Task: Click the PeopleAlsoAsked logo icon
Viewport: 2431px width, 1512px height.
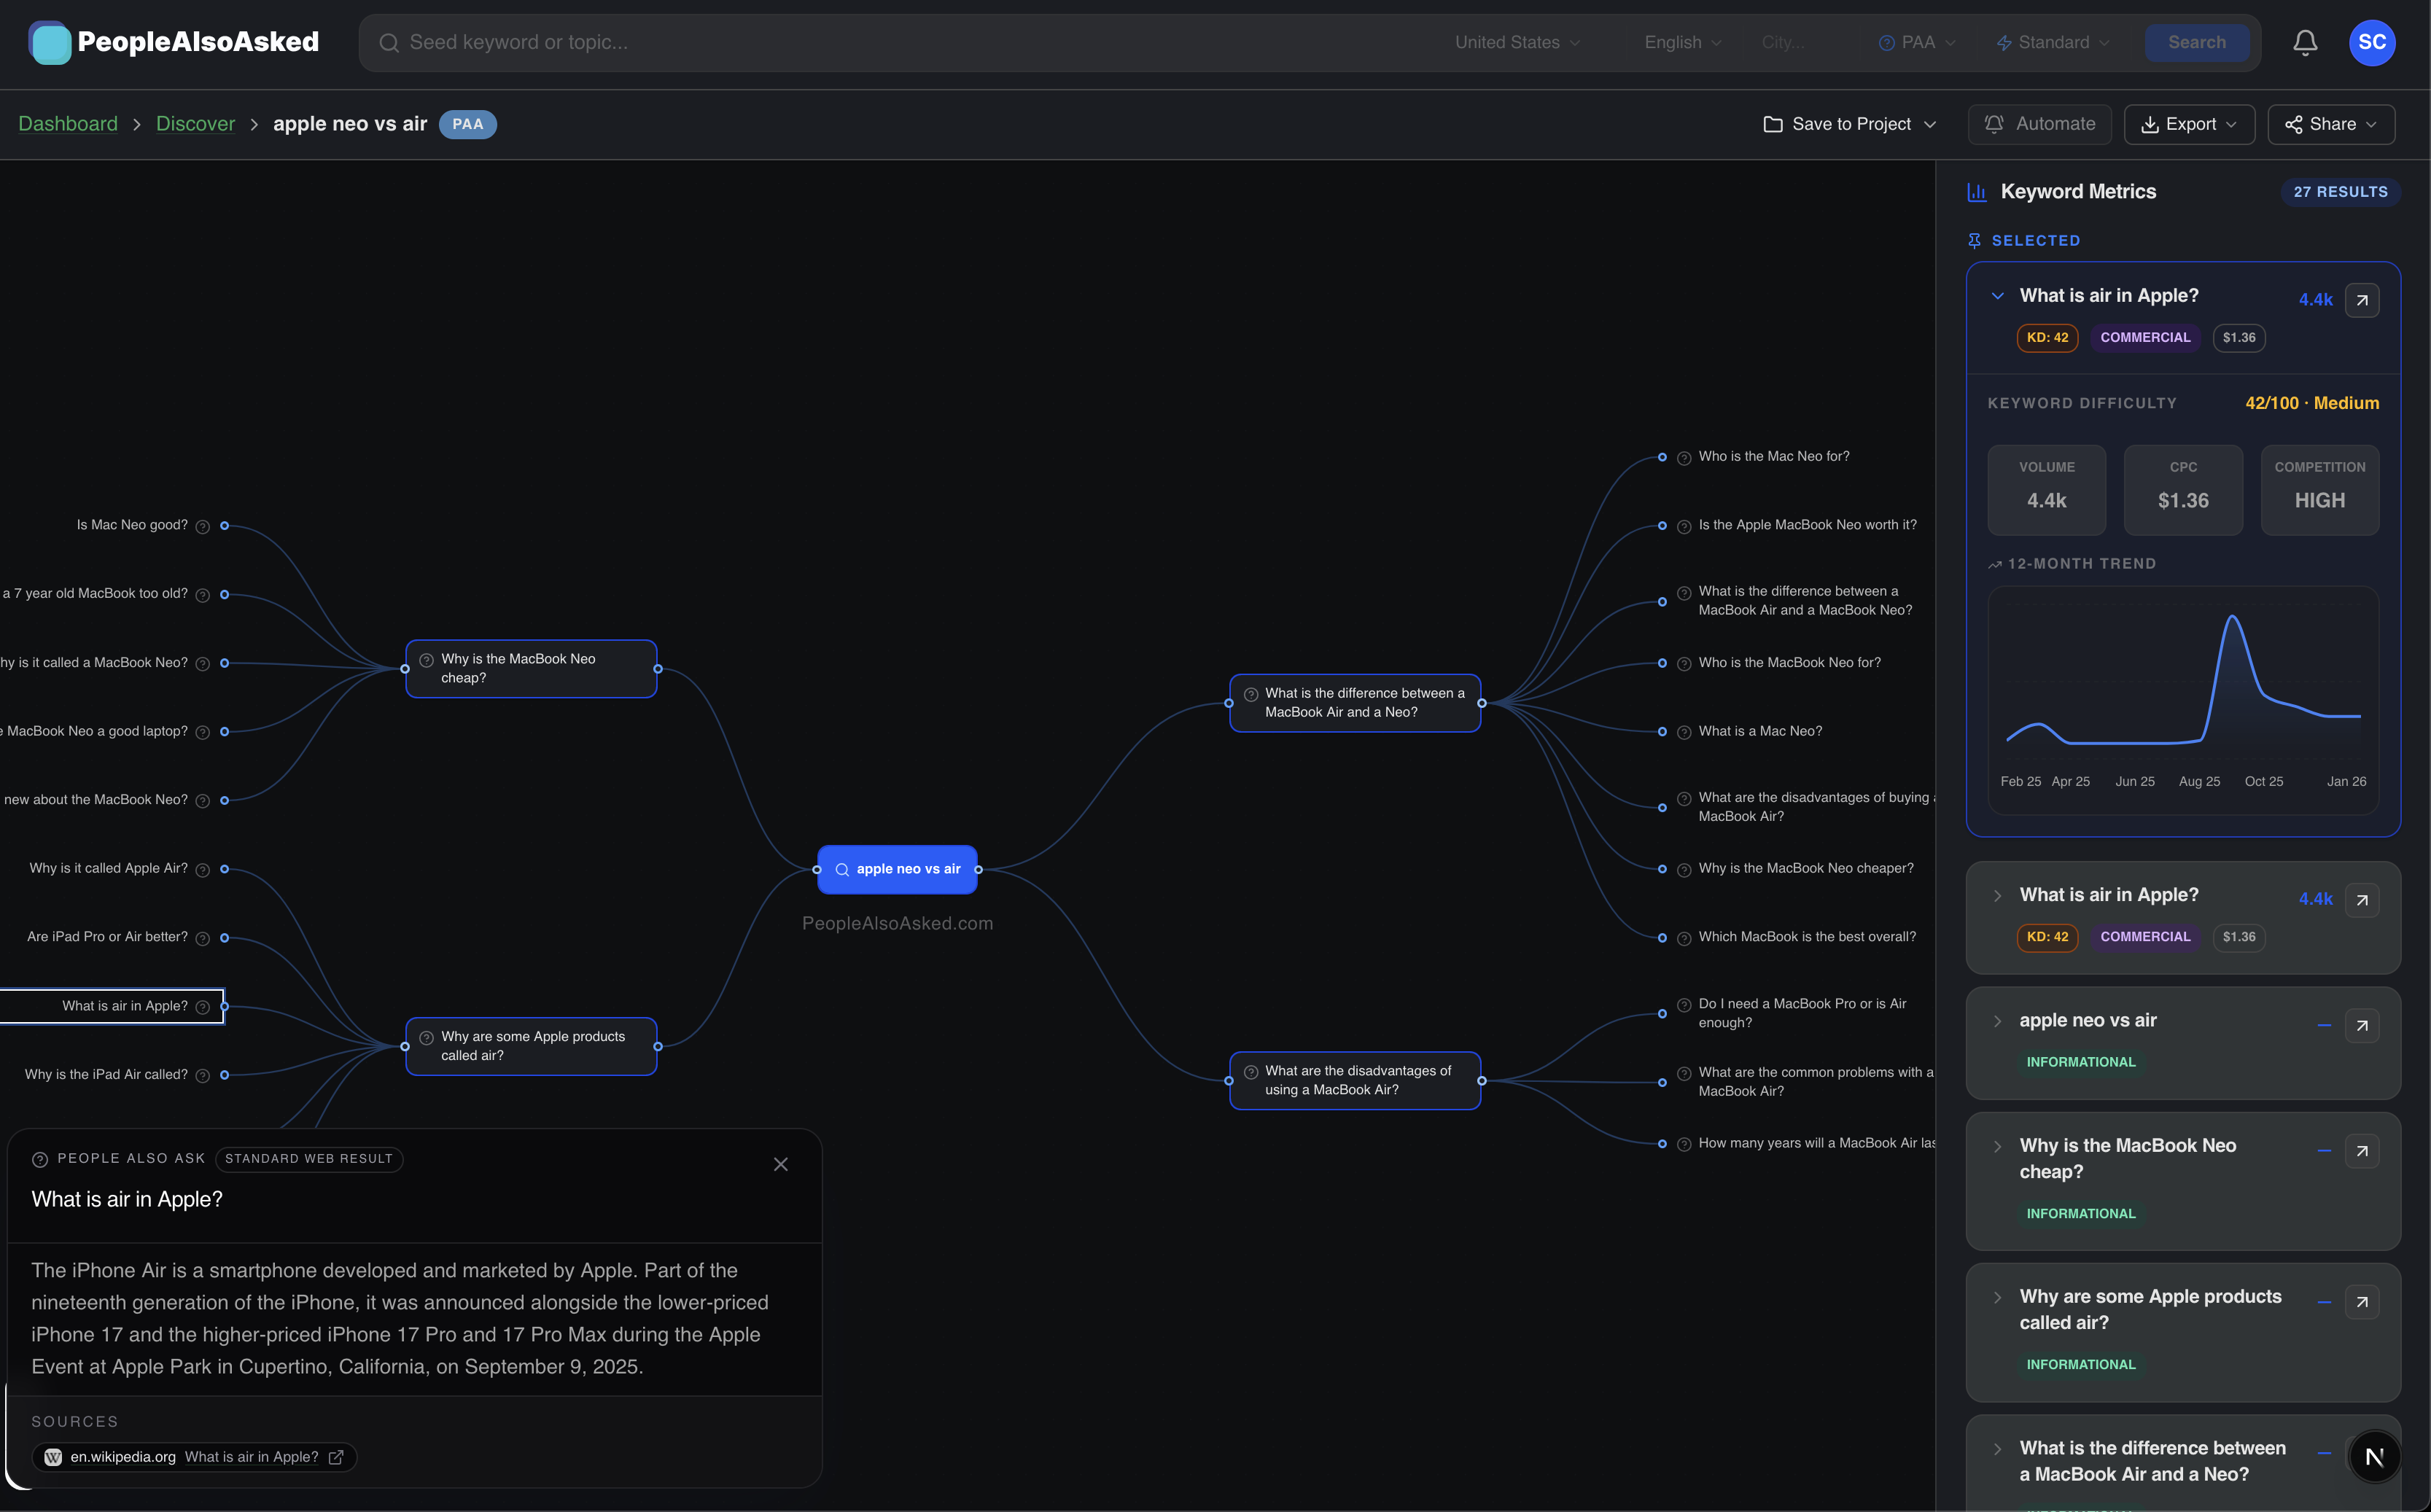Action: (x=50, y=42)
